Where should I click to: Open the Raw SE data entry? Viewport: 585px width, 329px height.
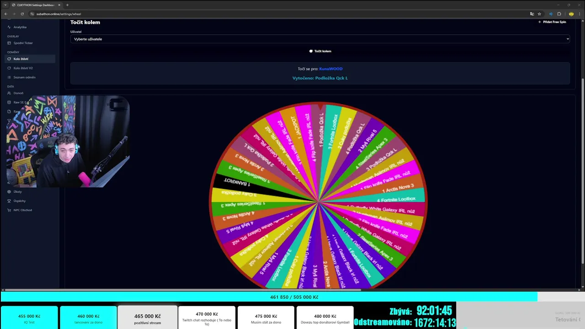[x=17, y=102]
